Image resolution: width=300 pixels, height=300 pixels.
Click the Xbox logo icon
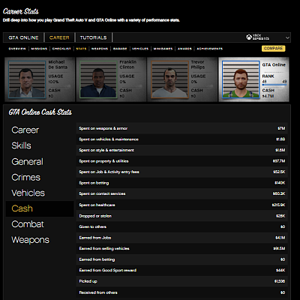(x=249, y=37)
